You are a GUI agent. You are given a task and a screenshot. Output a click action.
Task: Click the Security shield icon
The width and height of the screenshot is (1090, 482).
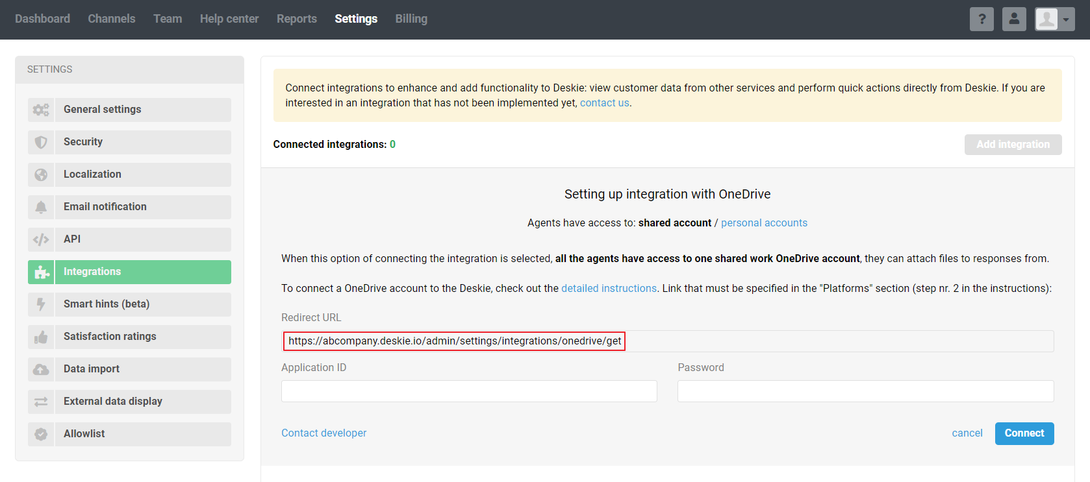pos(41,142)
